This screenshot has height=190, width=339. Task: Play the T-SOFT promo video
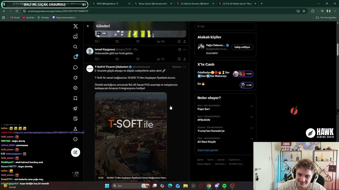click(131, 136)
